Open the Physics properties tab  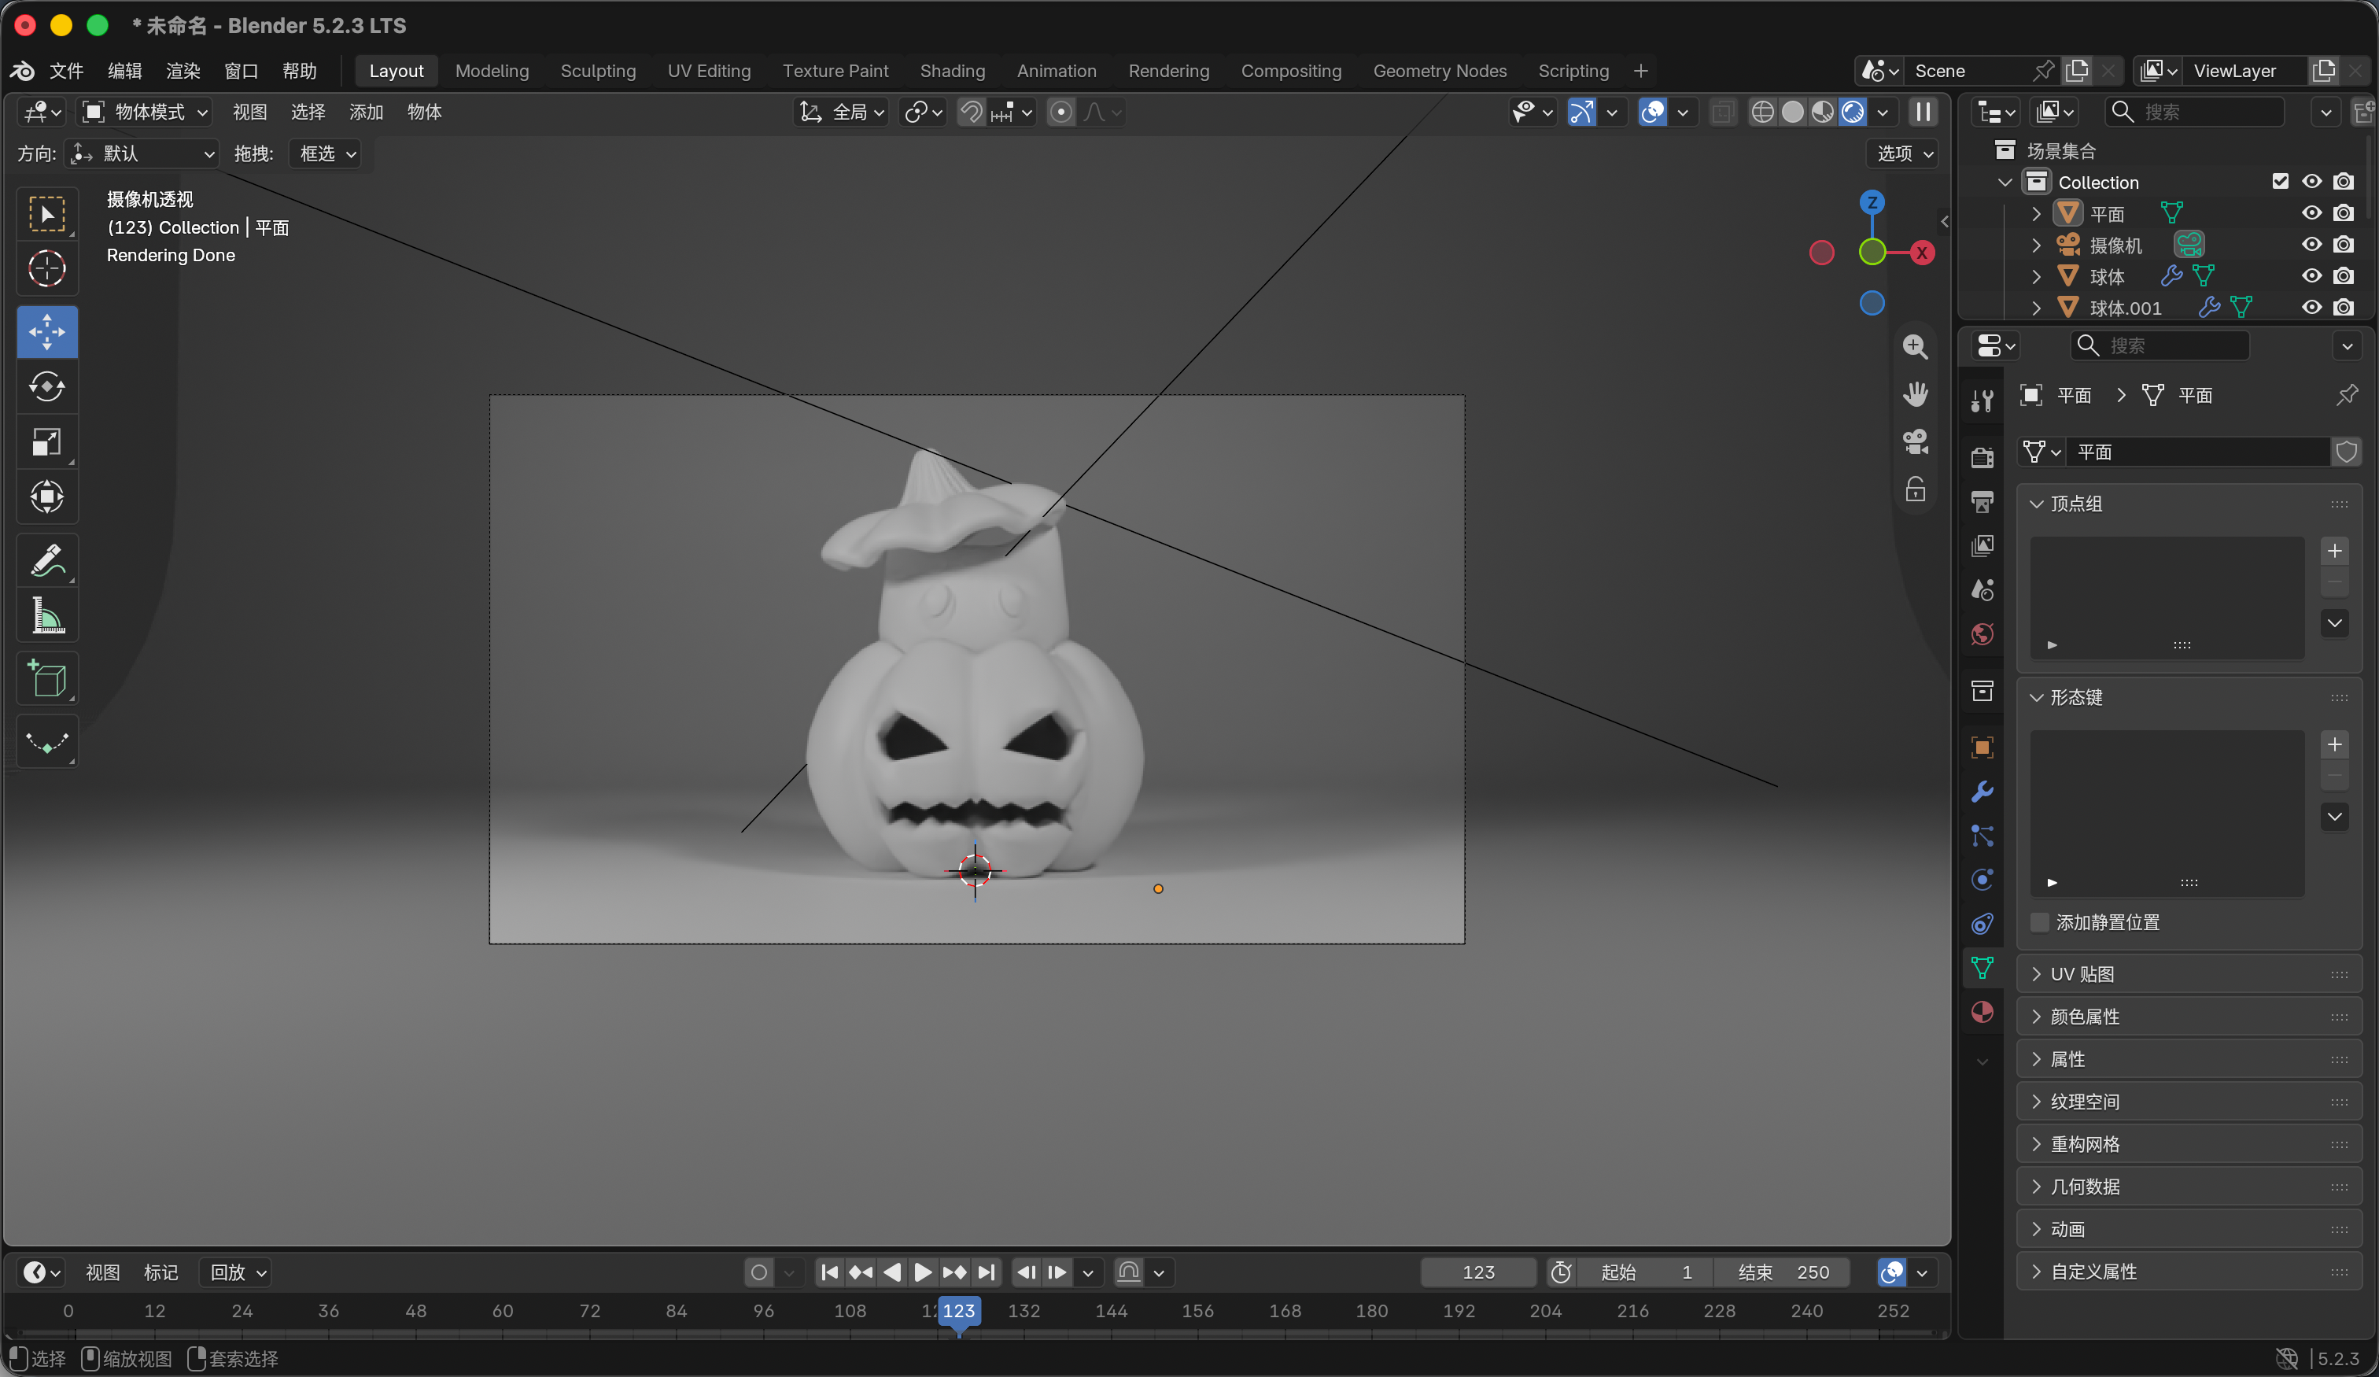1982,879
